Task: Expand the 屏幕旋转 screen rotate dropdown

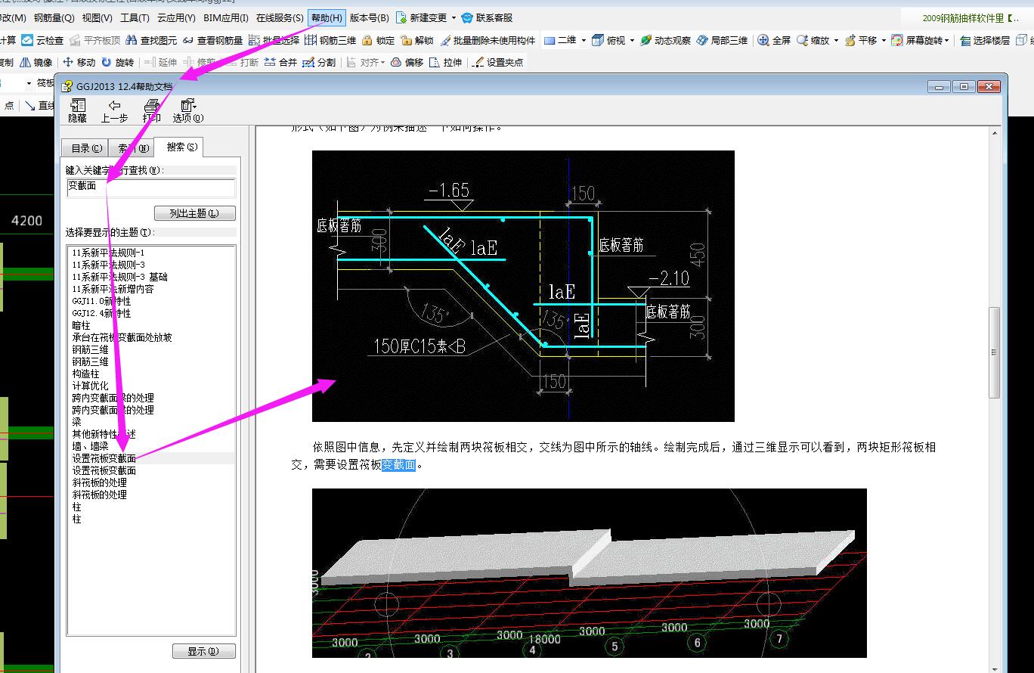Action: pyautogui.click(x=948, y=40)
